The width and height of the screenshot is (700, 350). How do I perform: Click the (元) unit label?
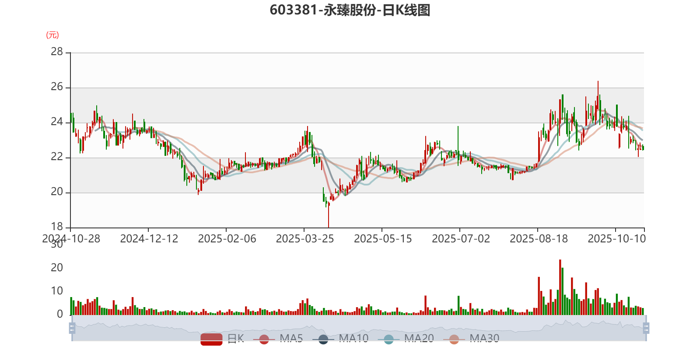52,35
